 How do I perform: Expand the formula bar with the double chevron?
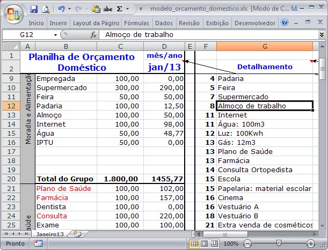[x=322, y=34]
